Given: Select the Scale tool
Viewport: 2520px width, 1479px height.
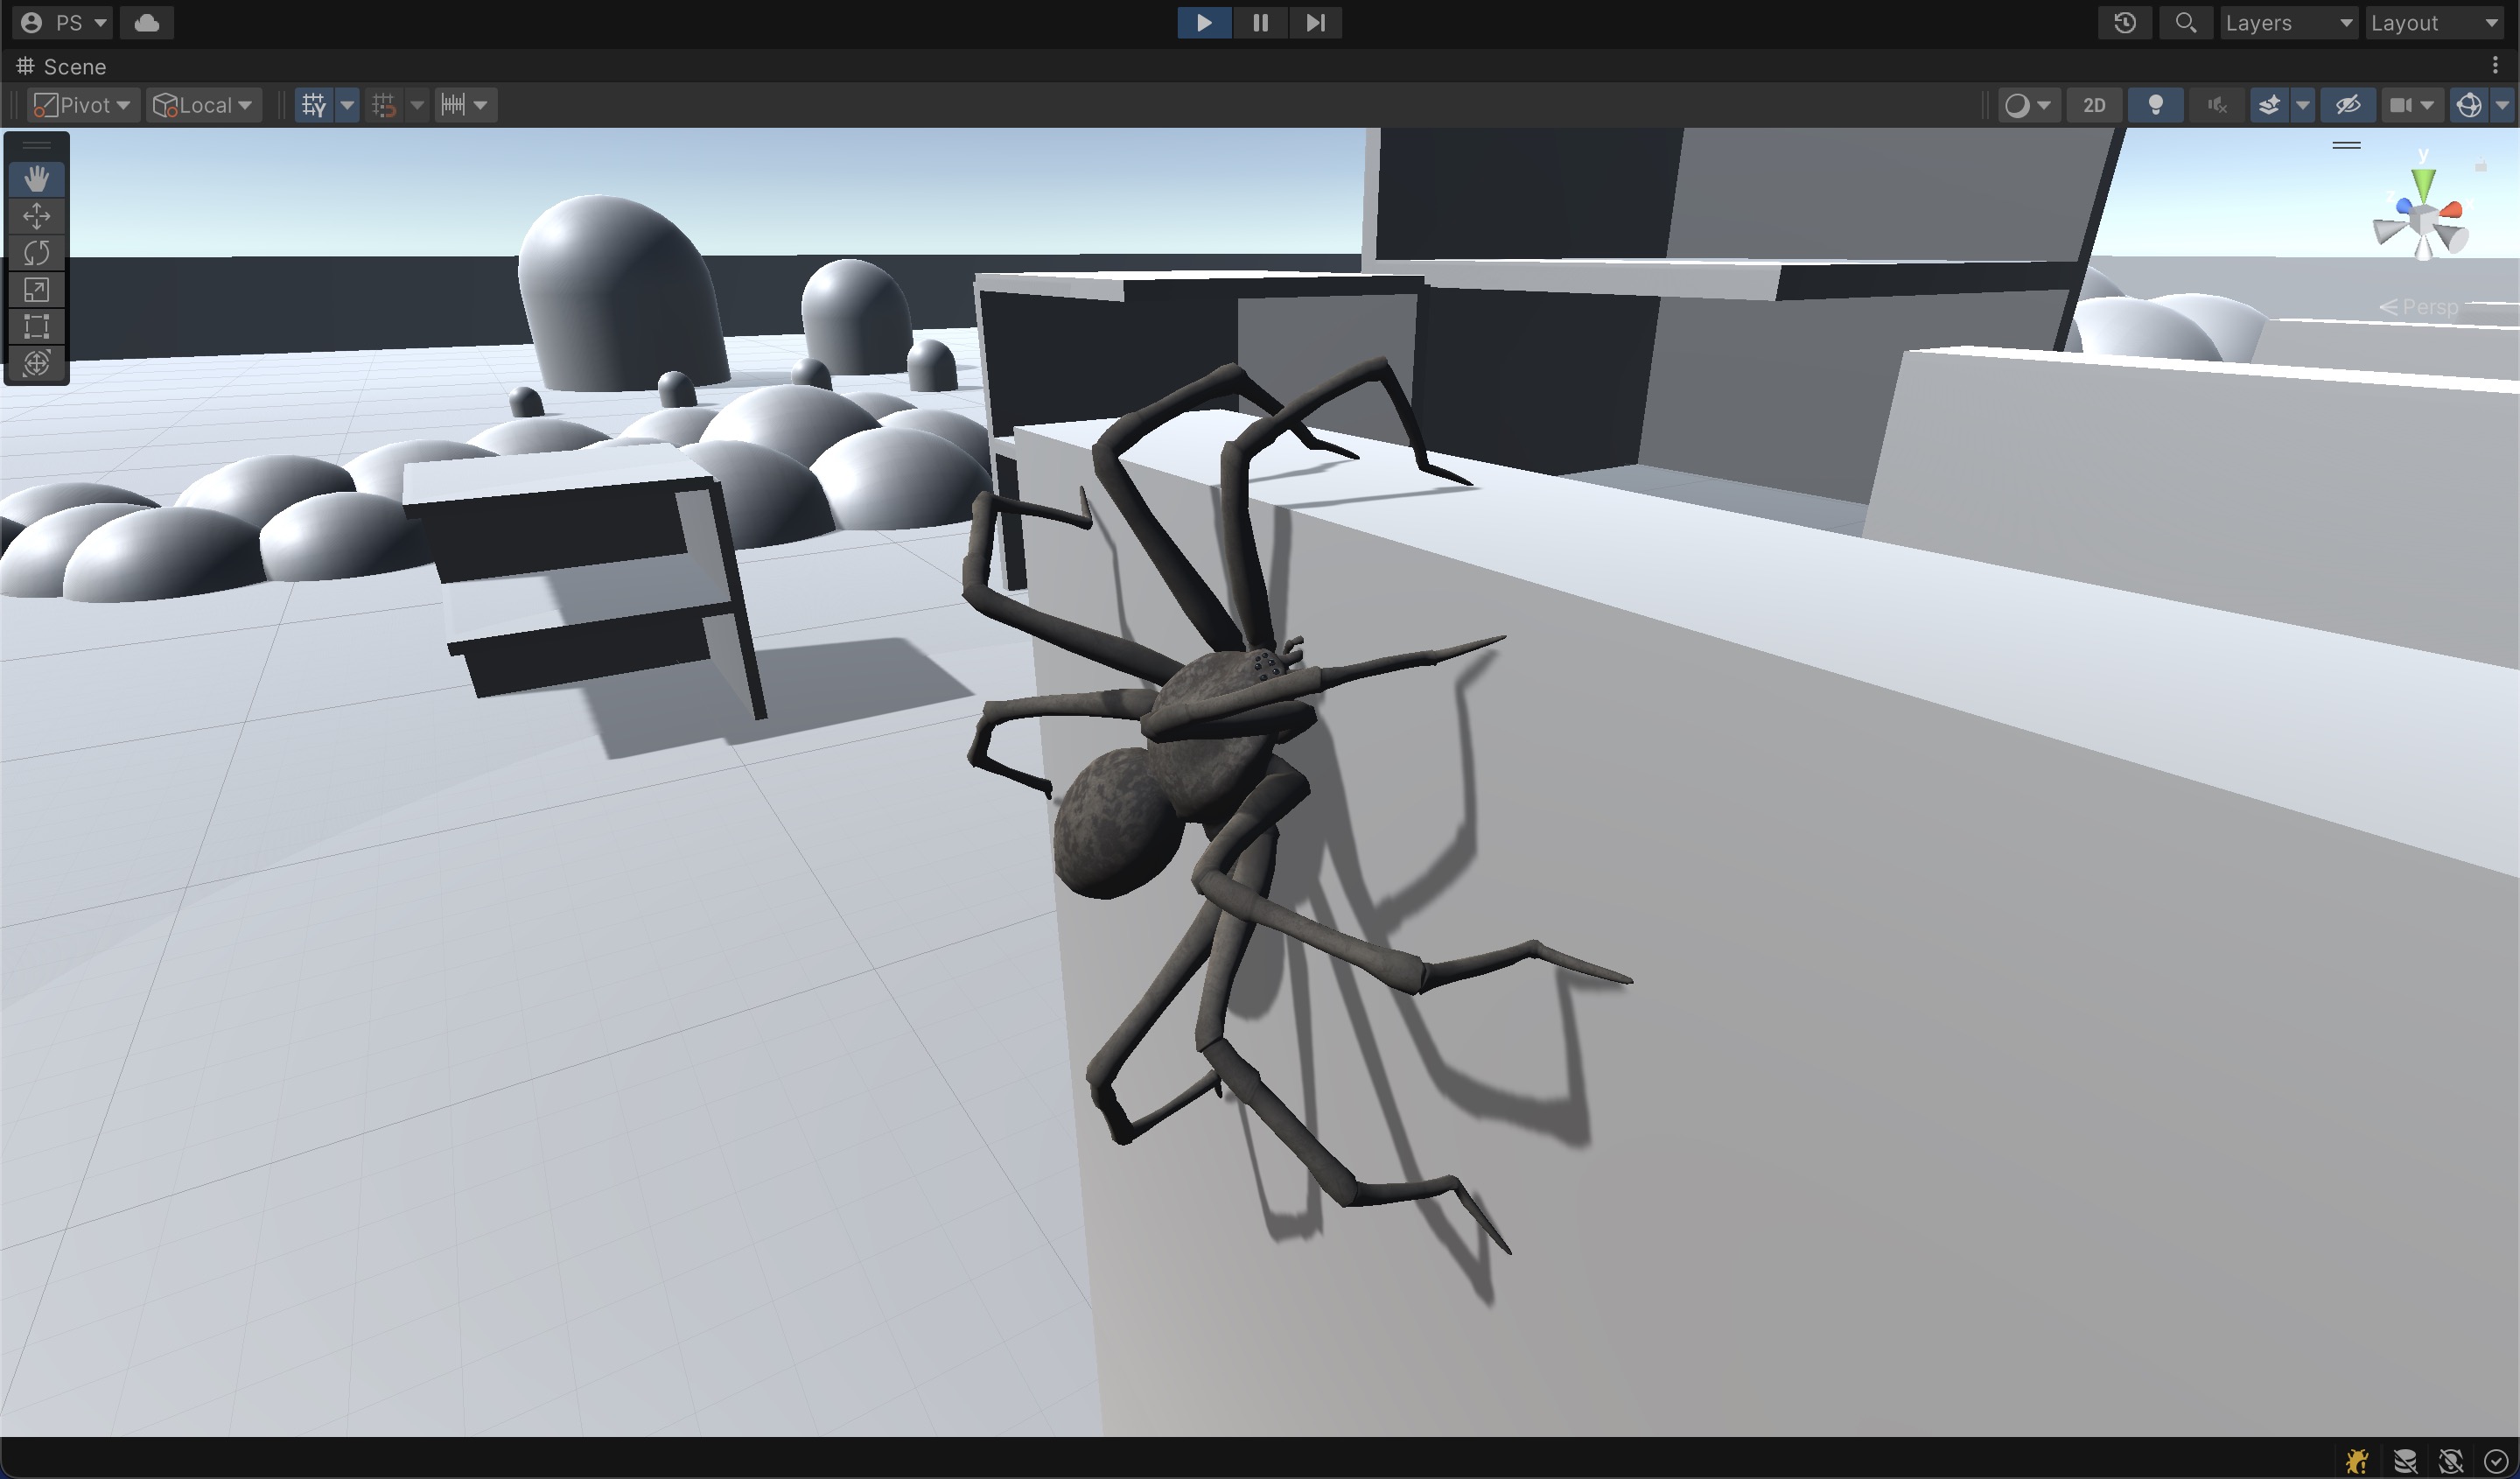Looking at the screenshot, I should tap(36, 290).
